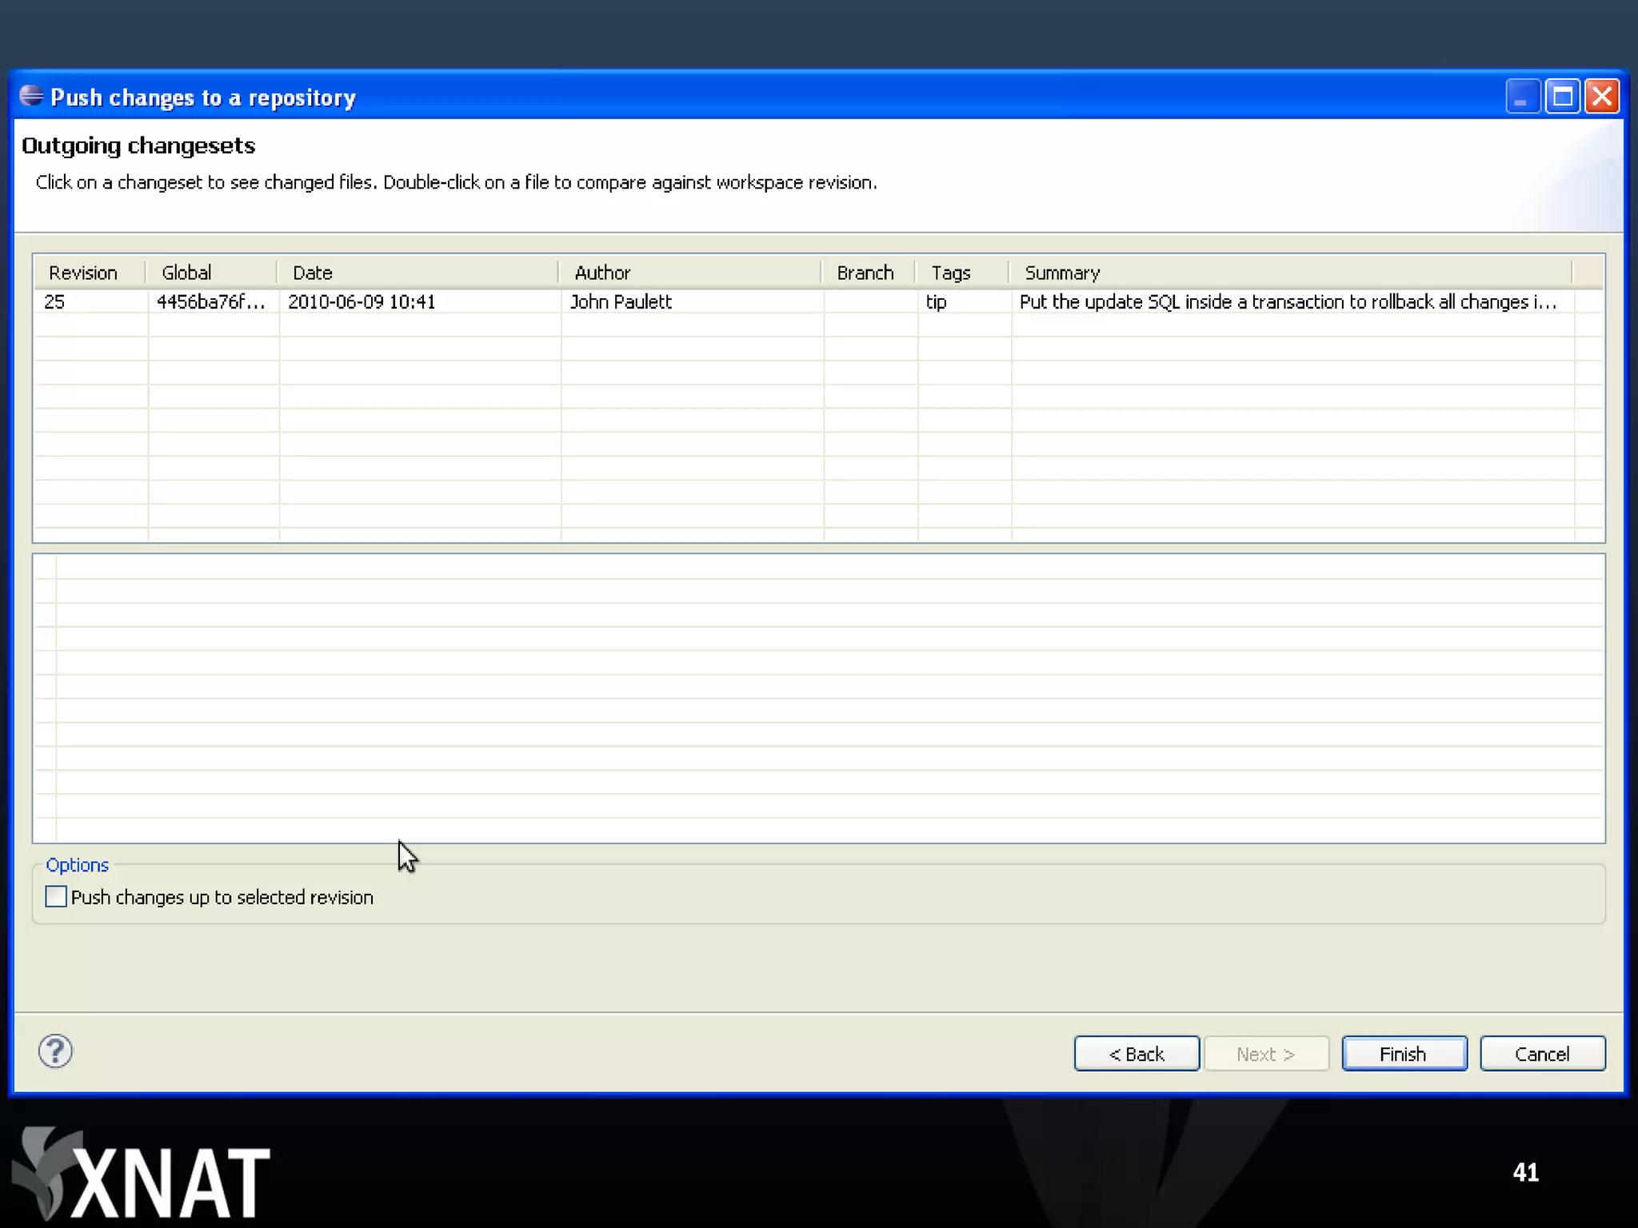Screen dimensions: 1638x1228
Task: Click the Branch column header
Action: coord(865,273)
